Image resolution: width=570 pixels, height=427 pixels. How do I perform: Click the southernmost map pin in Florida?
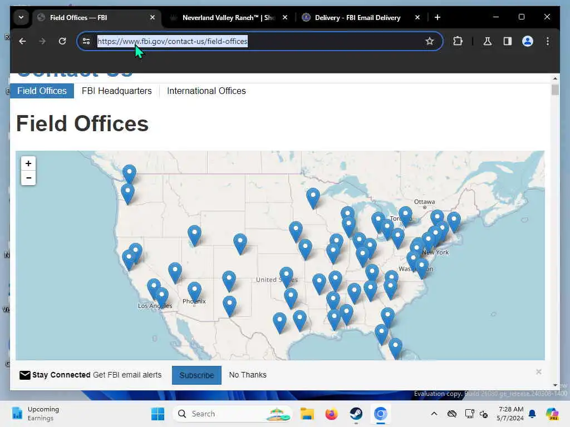click(x=396, y=348)
